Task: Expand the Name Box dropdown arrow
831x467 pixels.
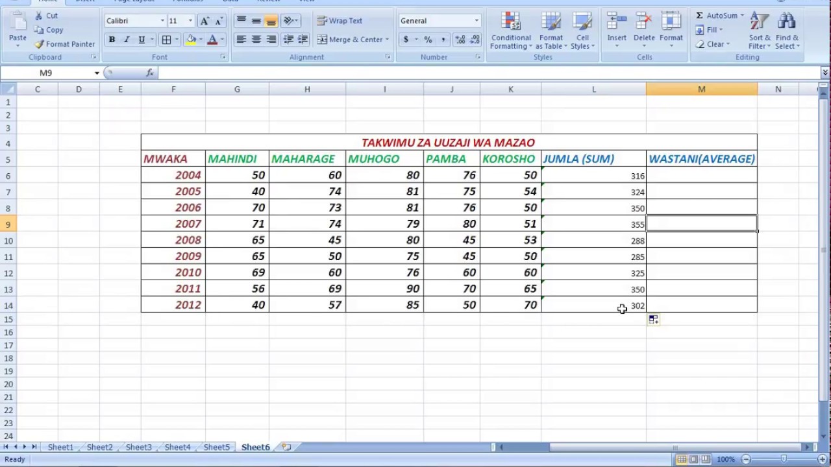Action: [x=97, y=73]
